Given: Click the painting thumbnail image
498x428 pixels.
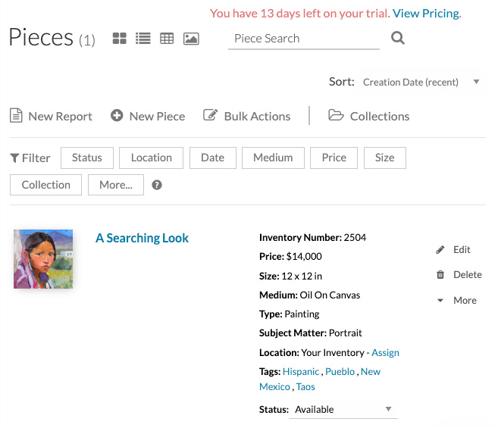Looking at the screenshot, I should tap(43, 259).
